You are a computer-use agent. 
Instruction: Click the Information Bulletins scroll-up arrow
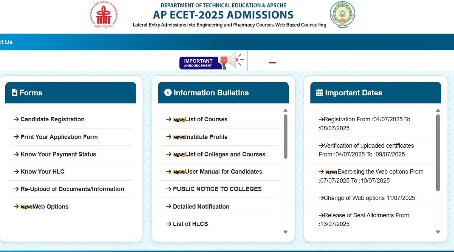[x=286, y=111]
